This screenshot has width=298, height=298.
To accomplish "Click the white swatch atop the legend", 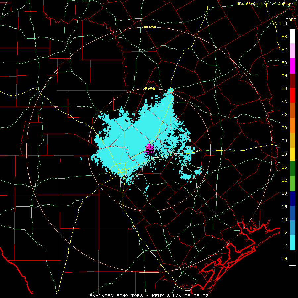I will click(x=292, y=36).
